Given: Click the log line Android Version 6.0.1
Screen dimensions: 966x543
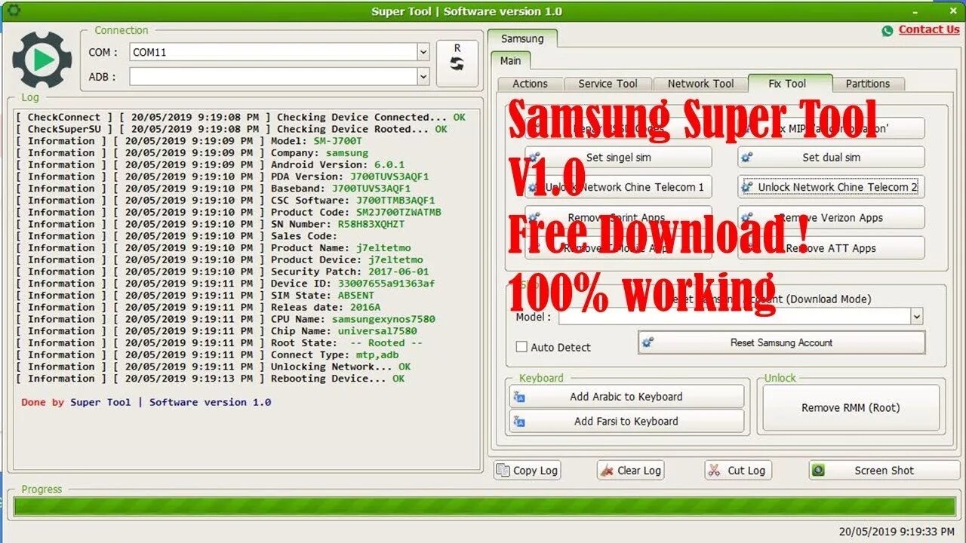Looking at the screenshot, I should [211, 164].
